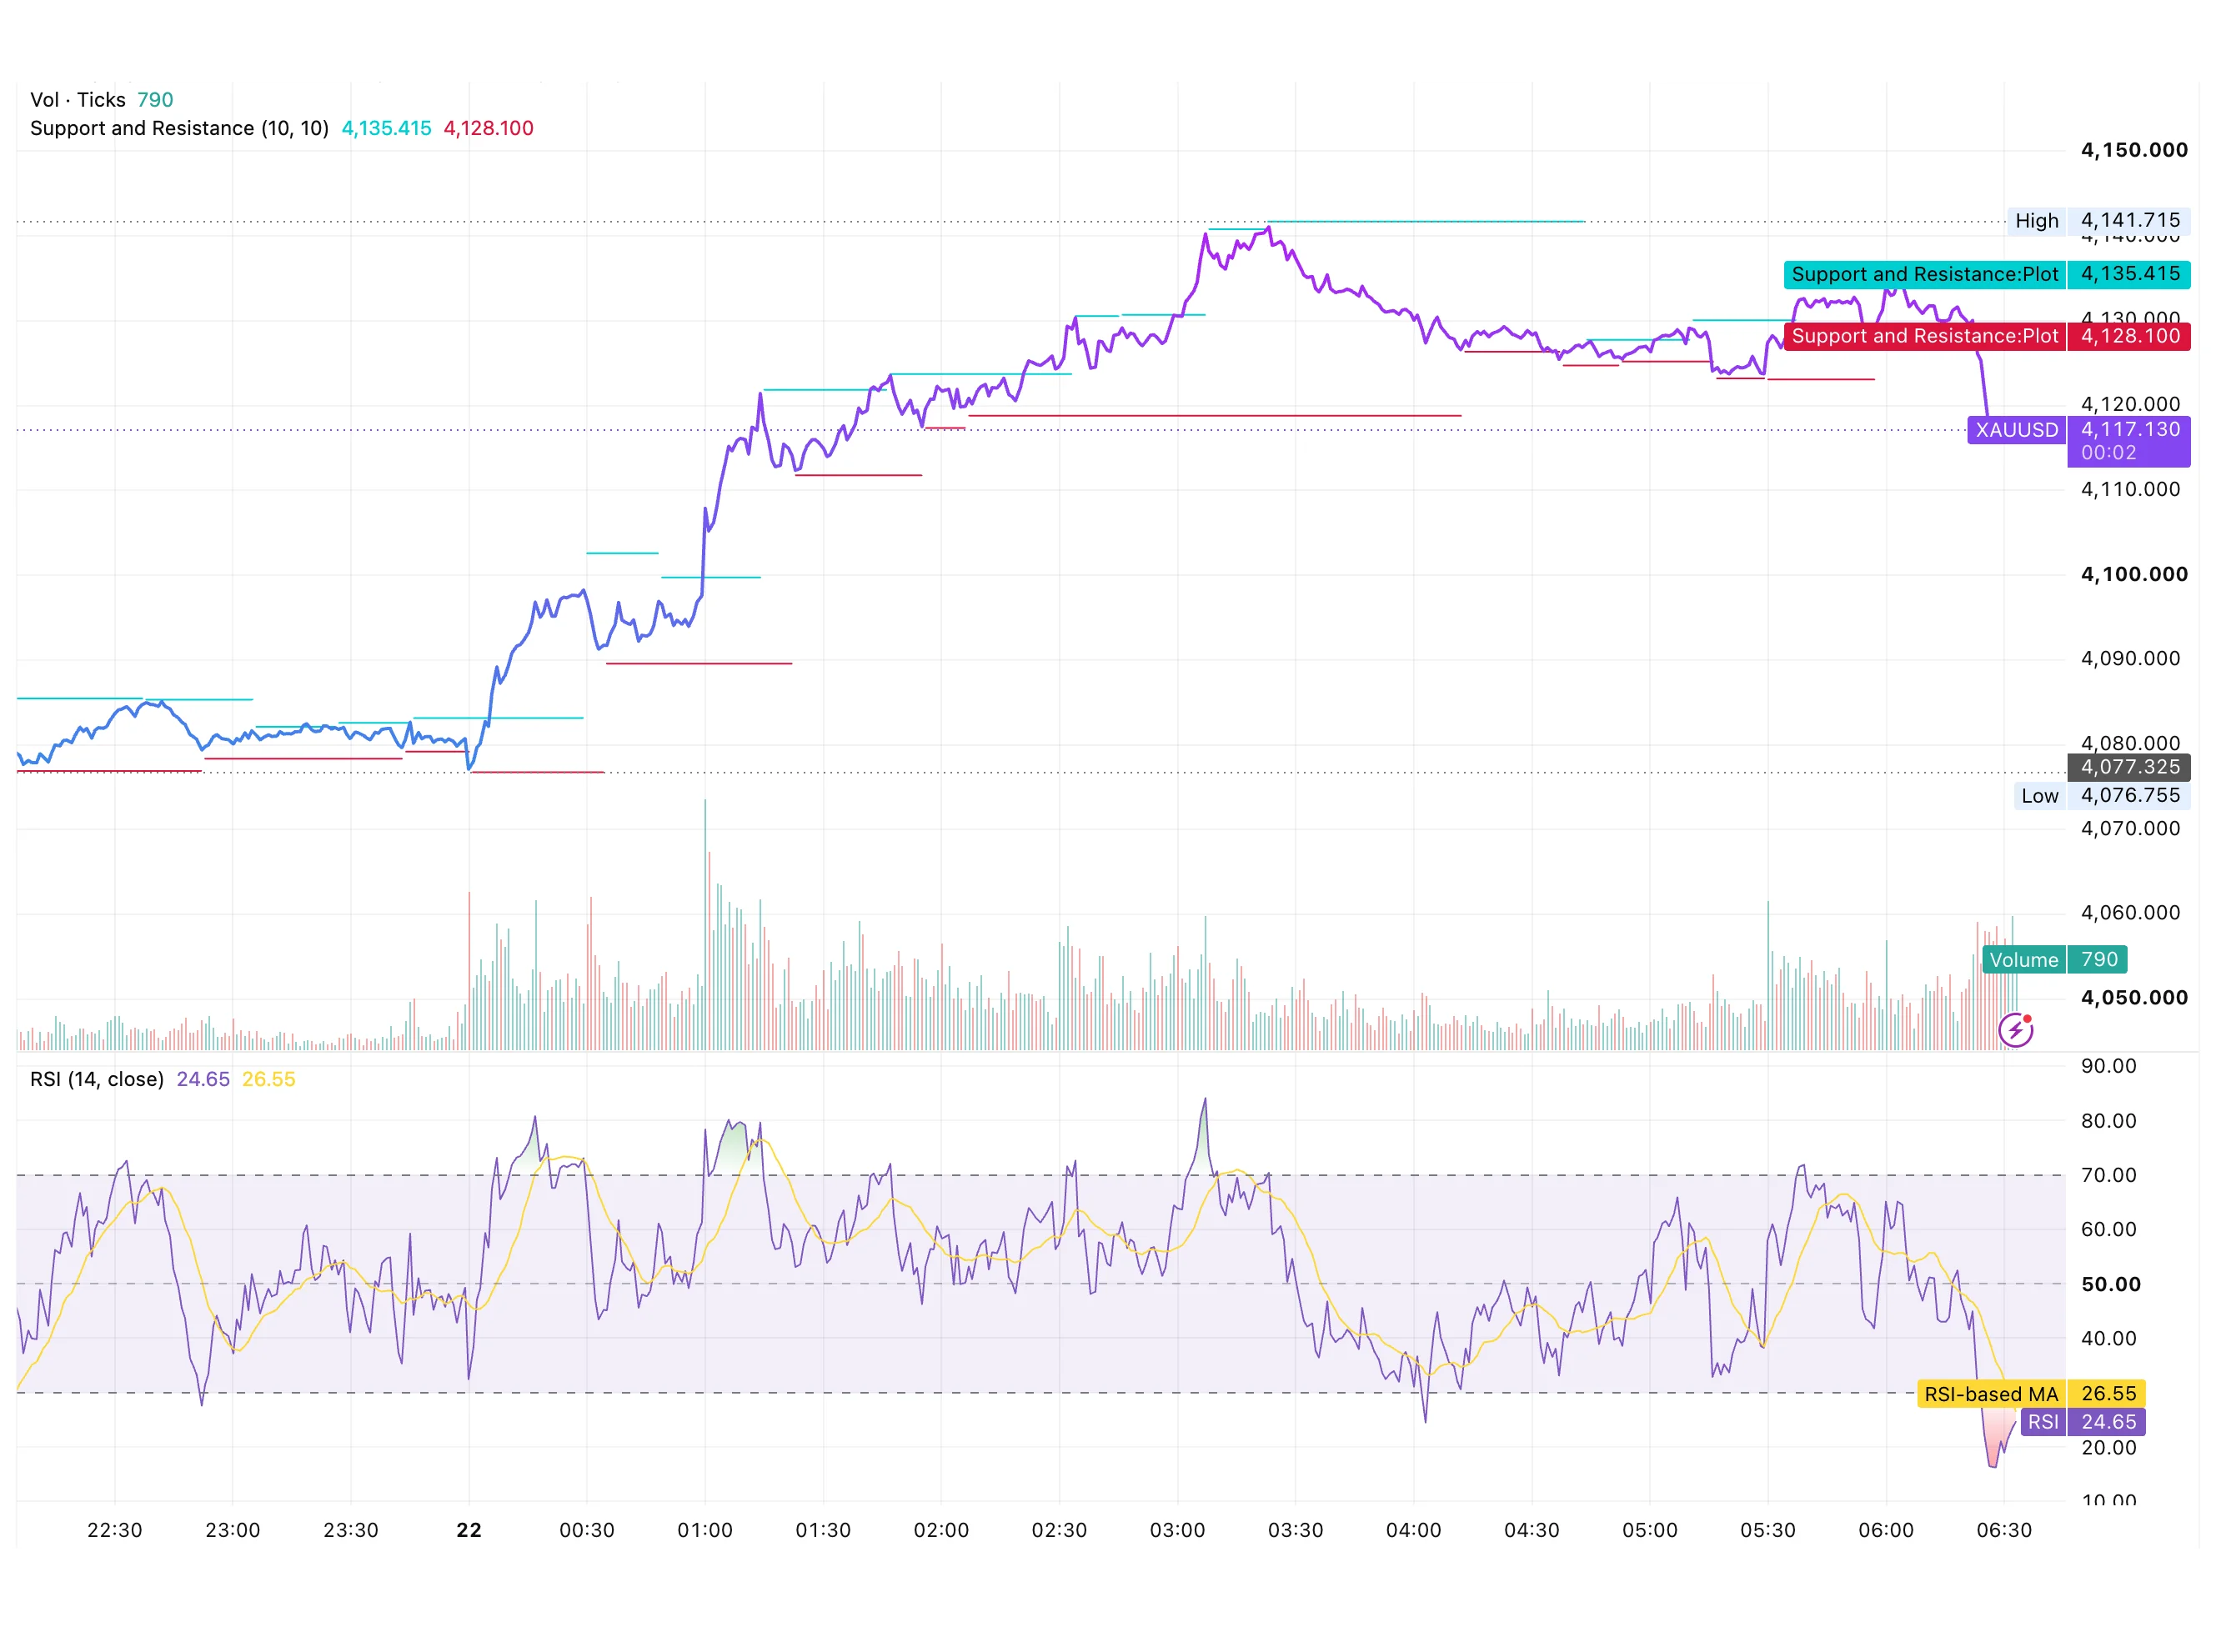Click the 06:30 time axis label

click(x=2003, y=1530)
